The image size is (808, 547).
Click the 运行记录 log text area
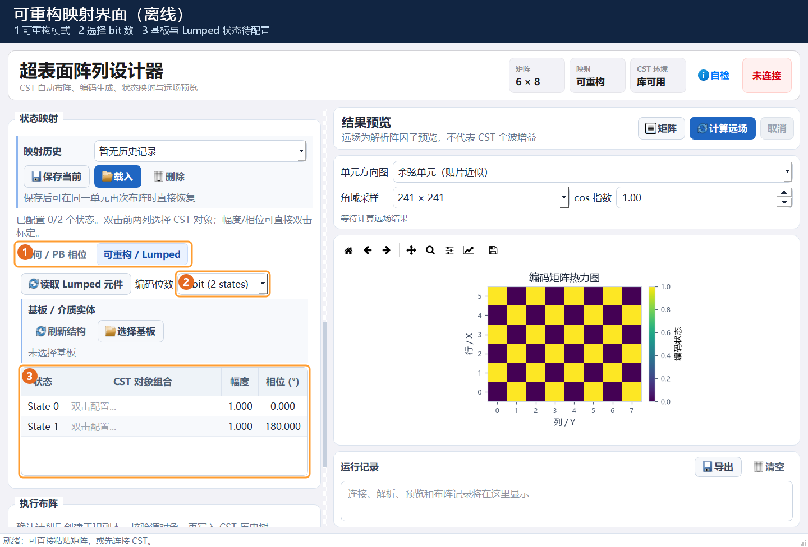[567, 501]
